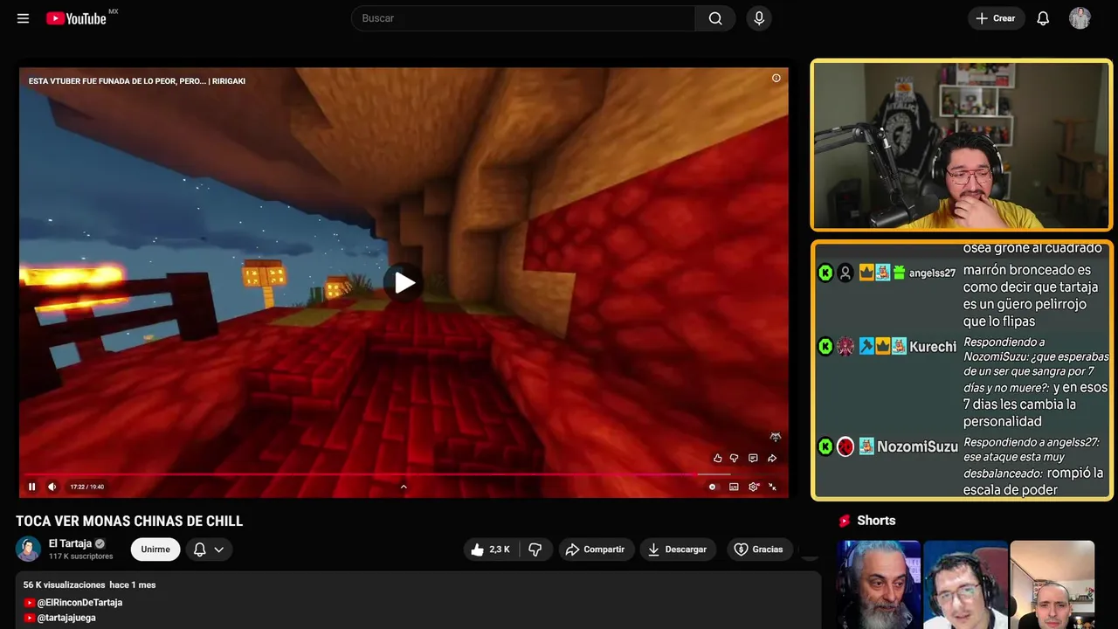Toggle subscription notification bell
This screenshot has height=629, width=1118.
tap(199, 550)
